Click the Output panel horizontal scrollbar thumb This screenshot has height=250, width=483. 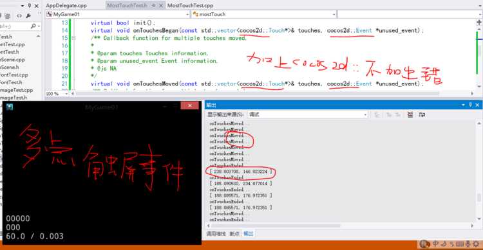[276, 226]
